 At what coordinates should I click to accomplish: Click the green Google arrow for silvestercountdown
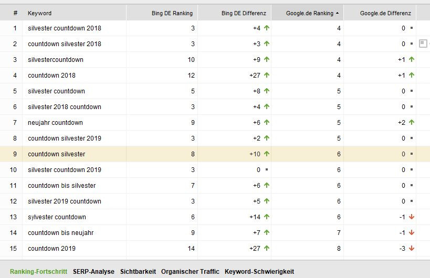pos(411,59)
